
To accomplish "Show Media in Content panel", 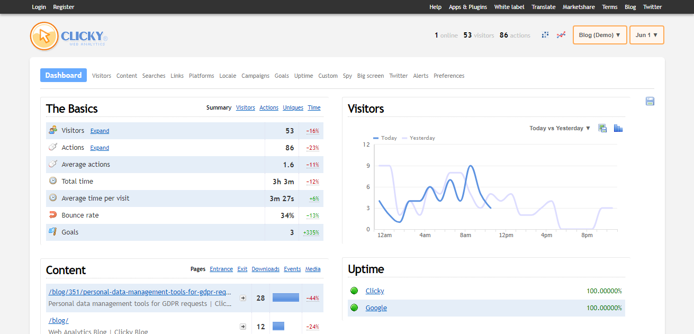I will (313, 269).
